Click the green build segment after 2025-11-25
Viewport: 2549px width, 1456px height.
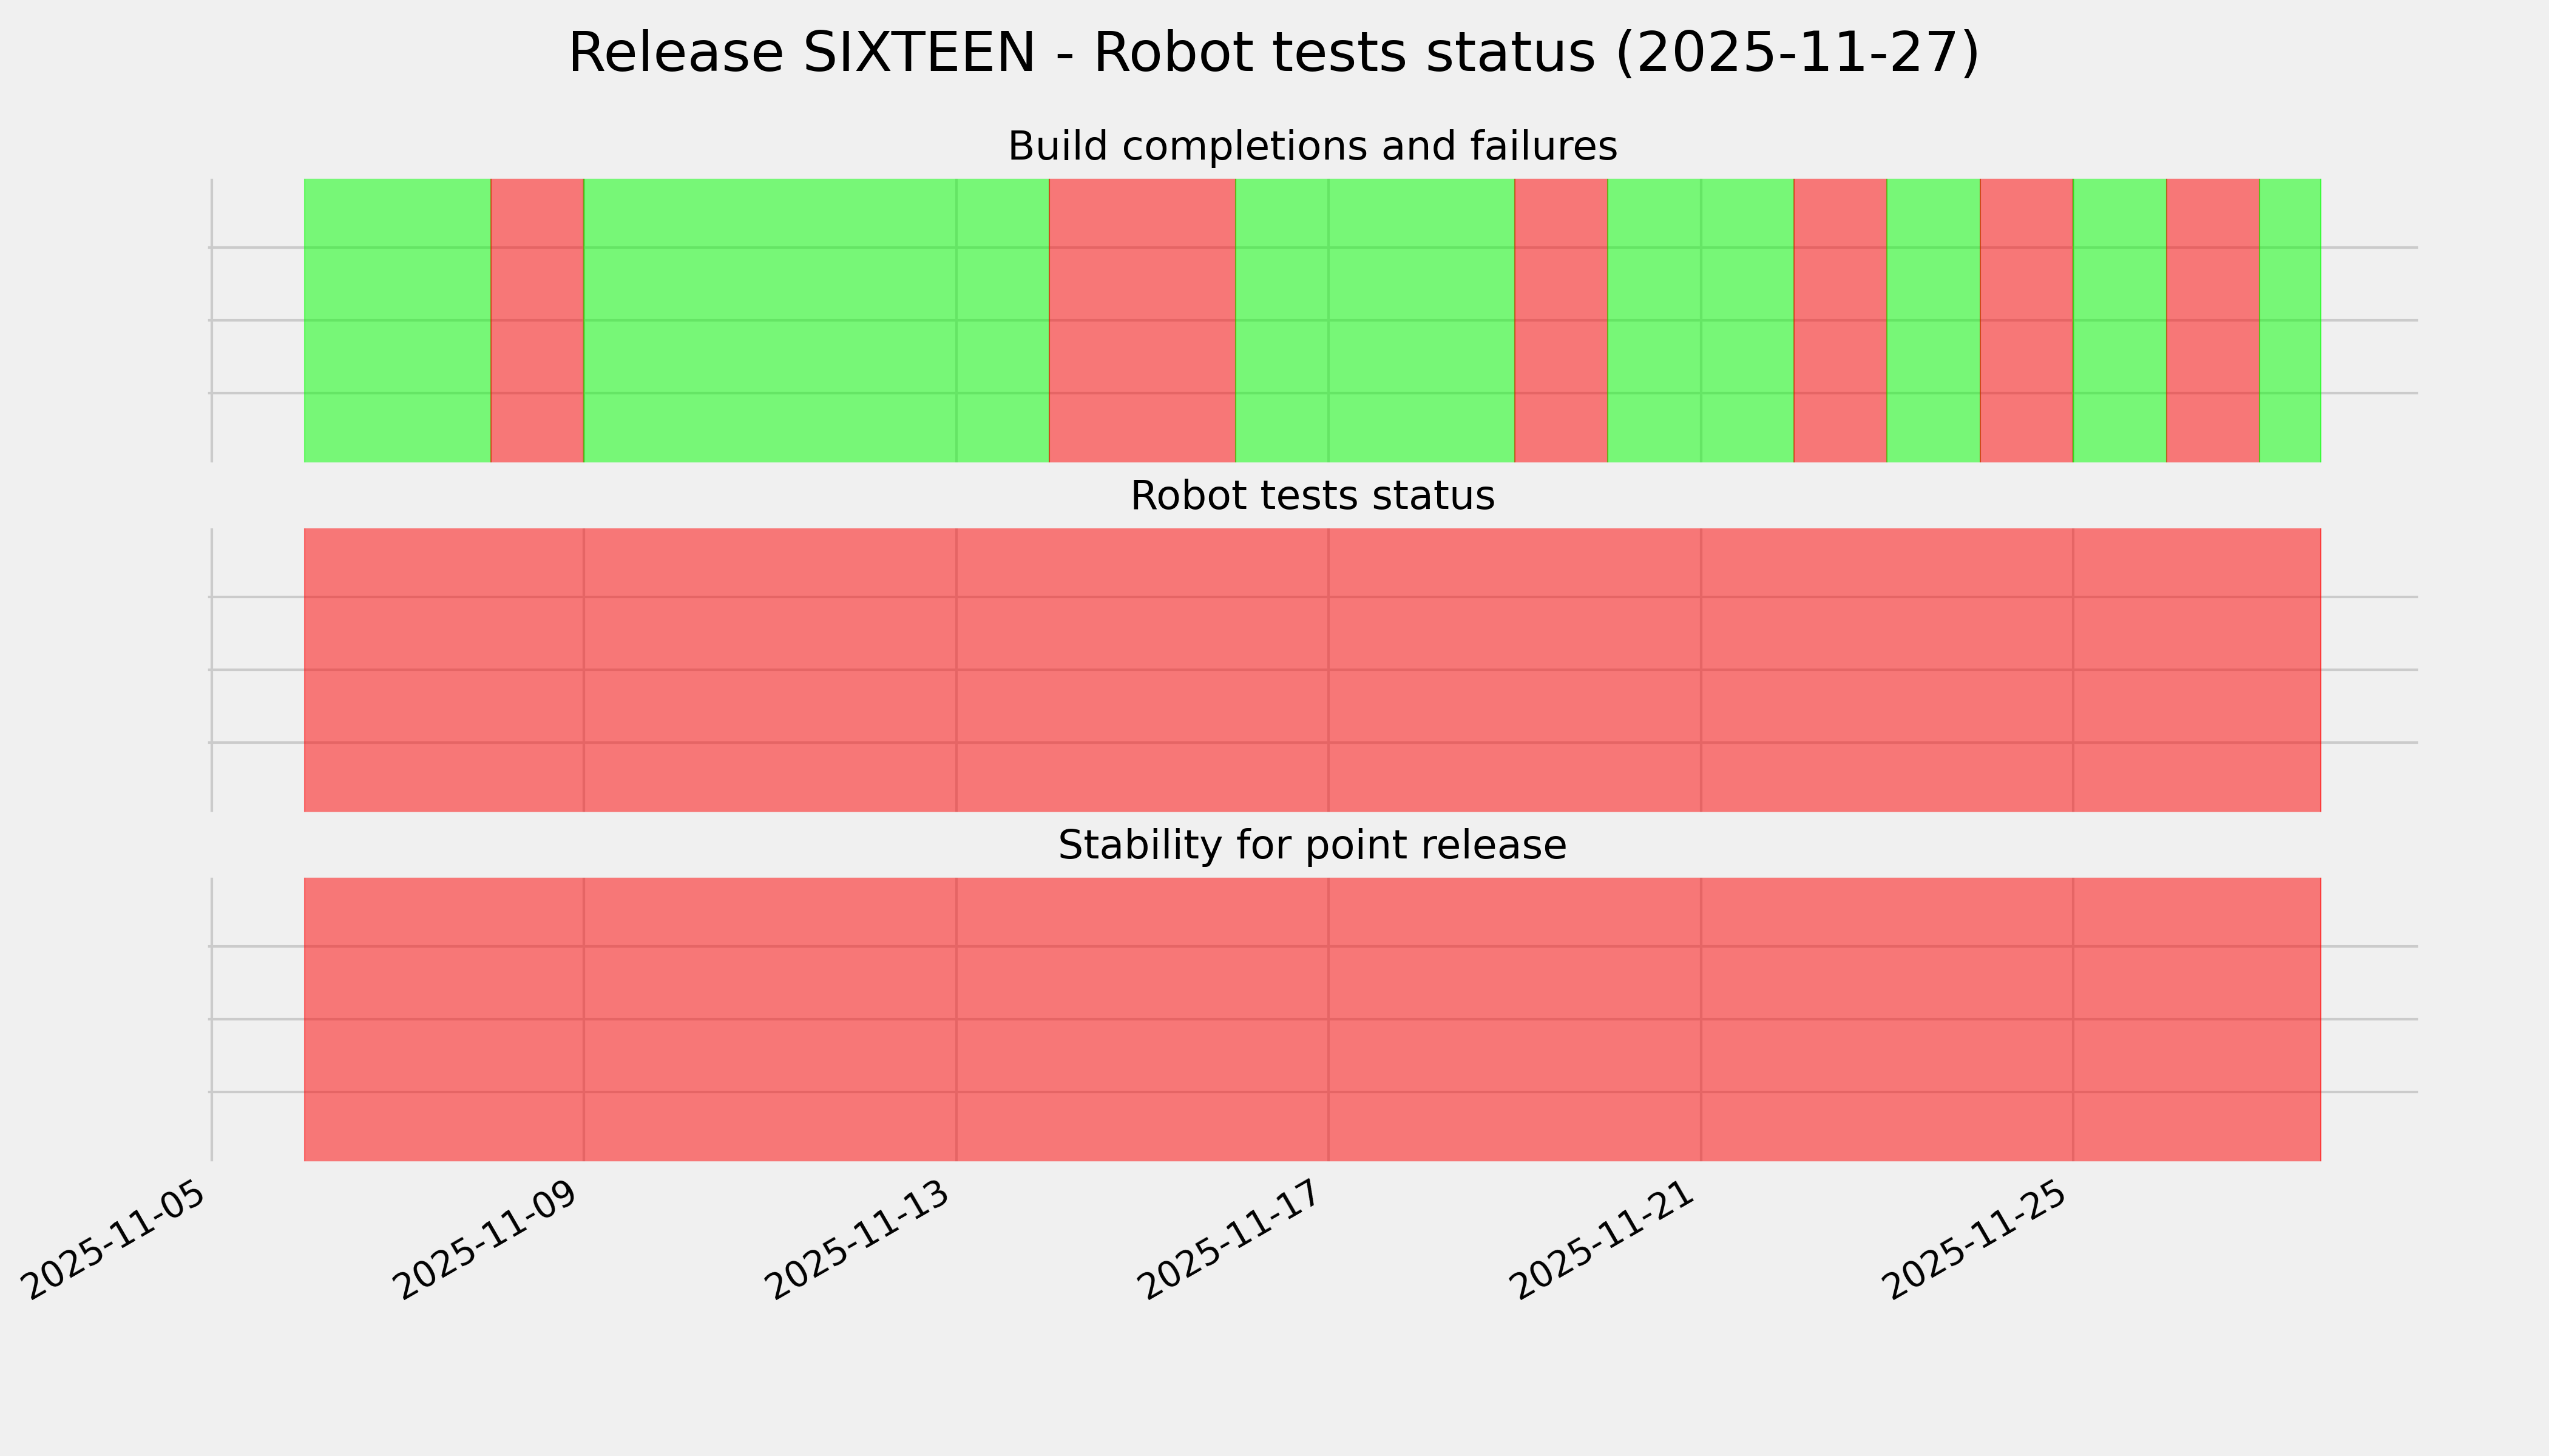[2119, 320]
